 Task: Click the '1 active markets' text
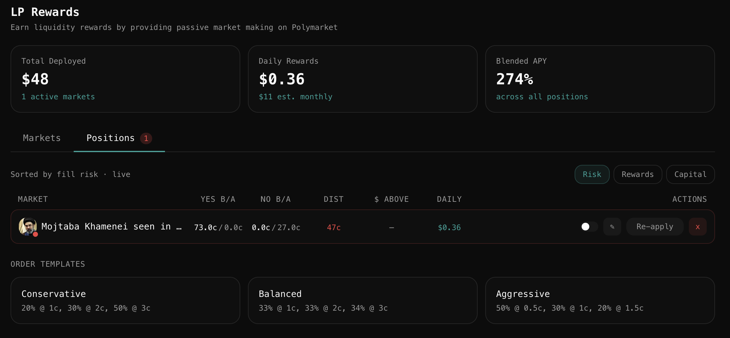[58, 97]
